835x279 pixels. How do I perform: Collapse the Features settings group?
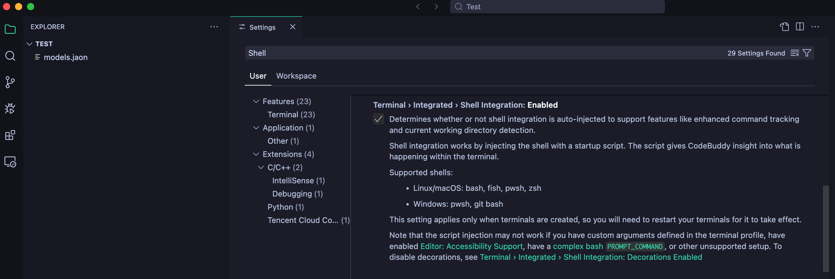[256, 101]
